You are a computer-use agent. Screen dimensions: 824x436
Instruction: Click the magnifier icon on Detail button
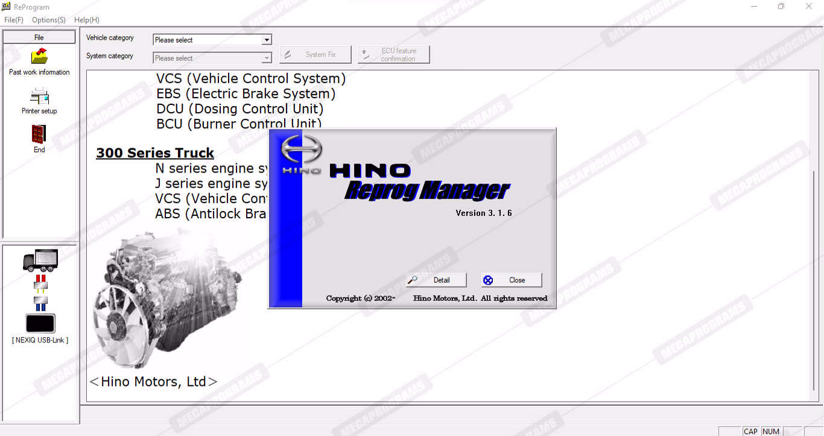[x=413, y=280]
